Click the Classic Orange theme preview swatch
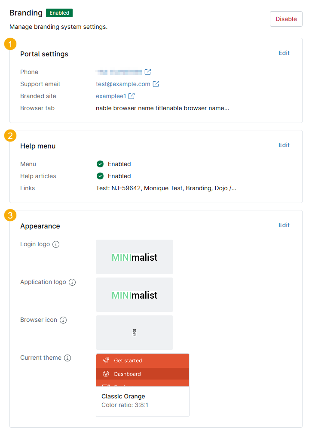 [x=142, y=370]
